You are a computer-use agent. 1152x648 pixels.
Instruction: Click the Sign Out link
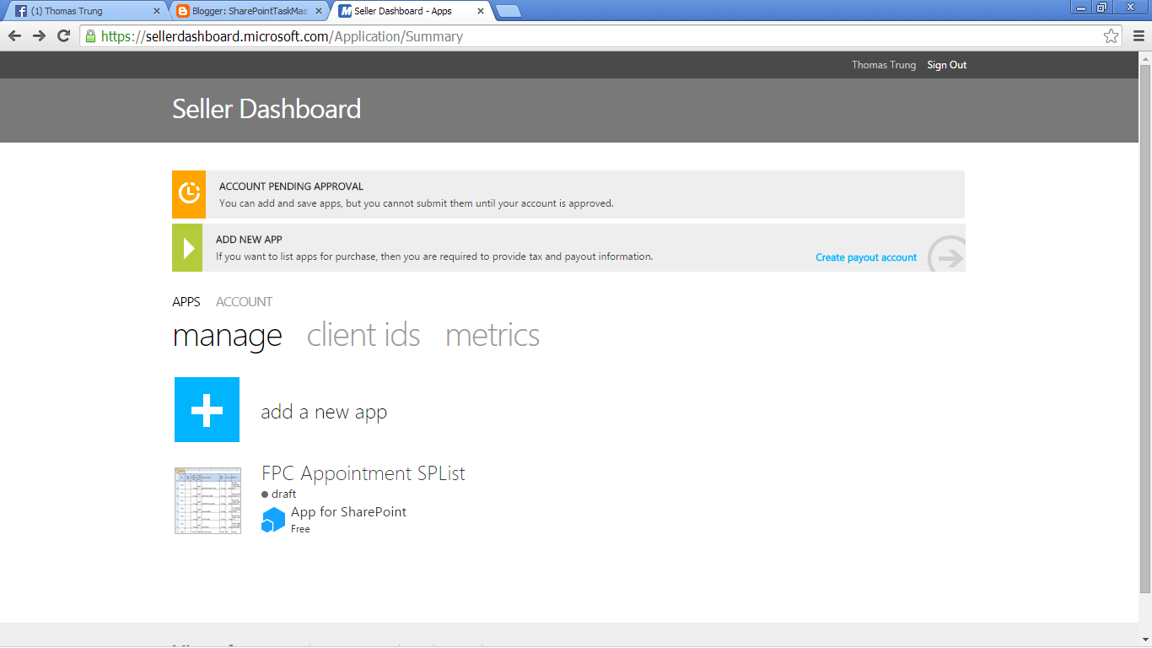[946, 65]
